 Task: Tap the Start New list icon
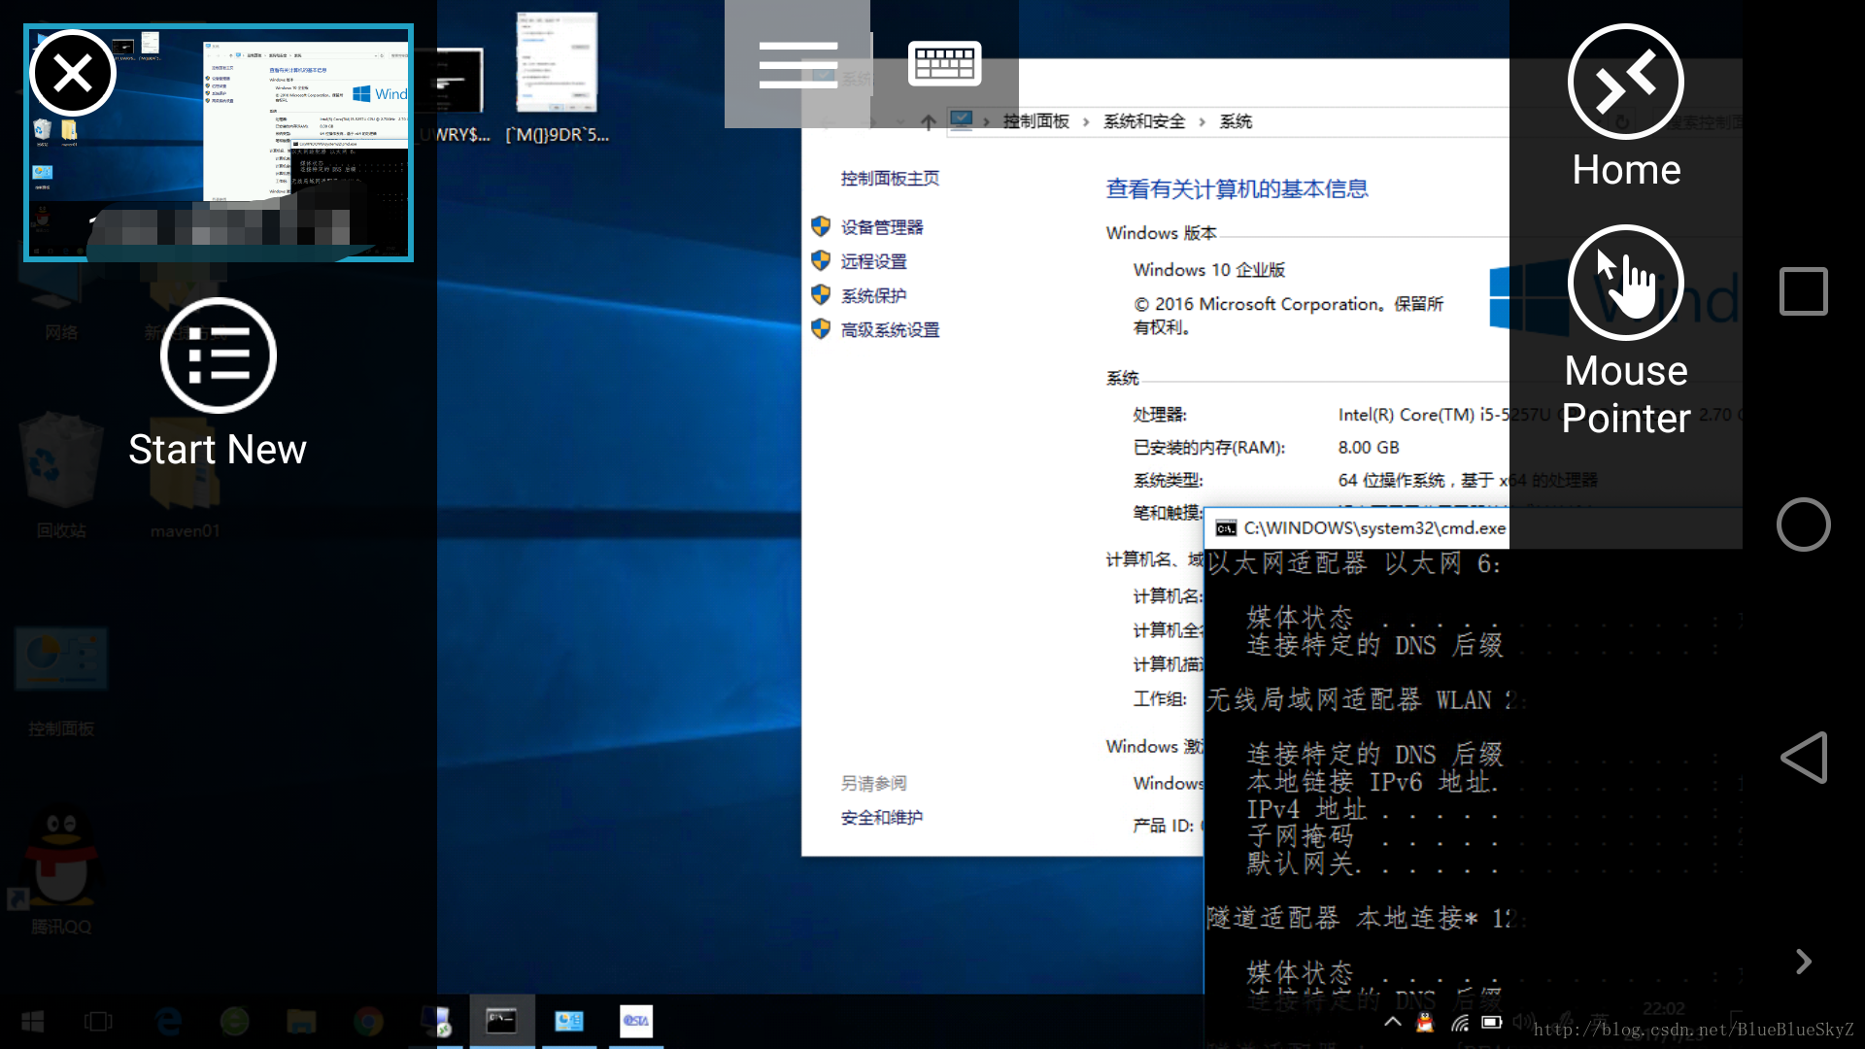219,355
